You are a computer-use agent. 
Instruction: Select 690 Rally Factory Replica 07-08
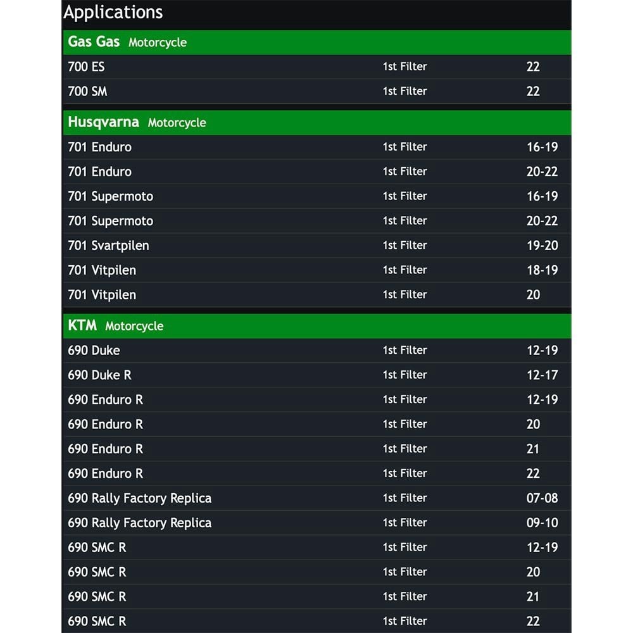point(317,498)
